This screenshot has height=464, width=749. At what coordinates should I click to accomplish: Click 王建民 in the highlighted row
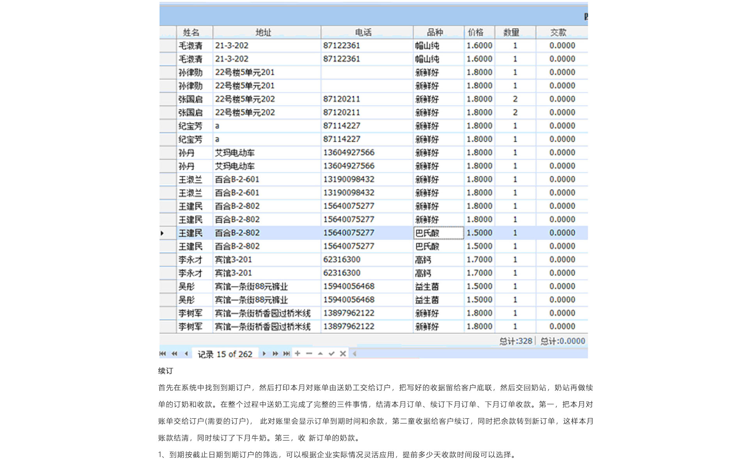[x=190, y=233]
